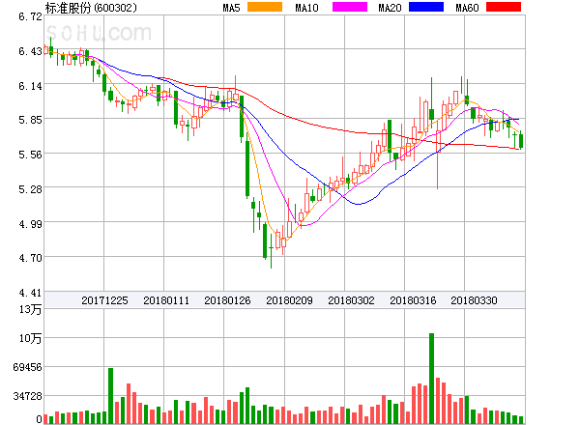Select the stock title 标准股份 (600302)
This screenshot has height=425, width=580.
point(91,8)
